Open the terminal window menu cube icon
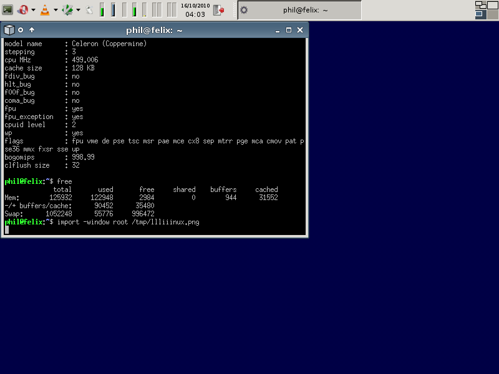499x374 pixels. click(x=9, y=29)
